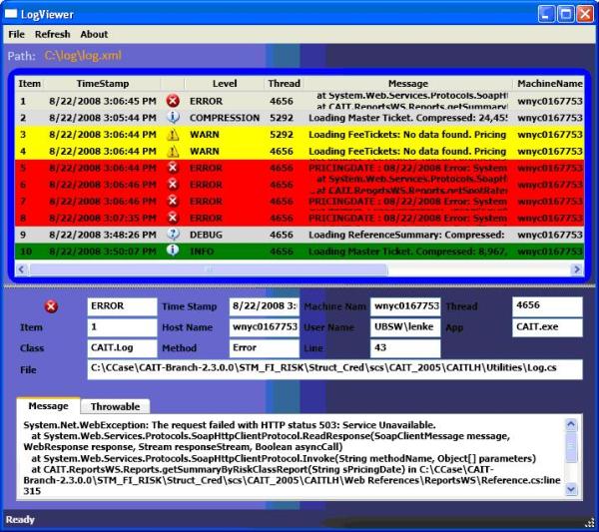Click the Refresh menu item
Image resolution: width=599 pixels, height=532 pixels.
tap(52, 34)
